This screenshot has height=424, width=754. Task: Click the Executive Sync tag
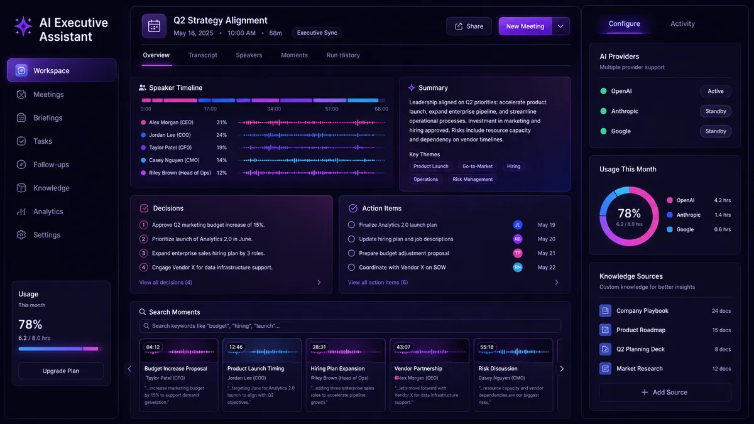(x=317, y=33)
